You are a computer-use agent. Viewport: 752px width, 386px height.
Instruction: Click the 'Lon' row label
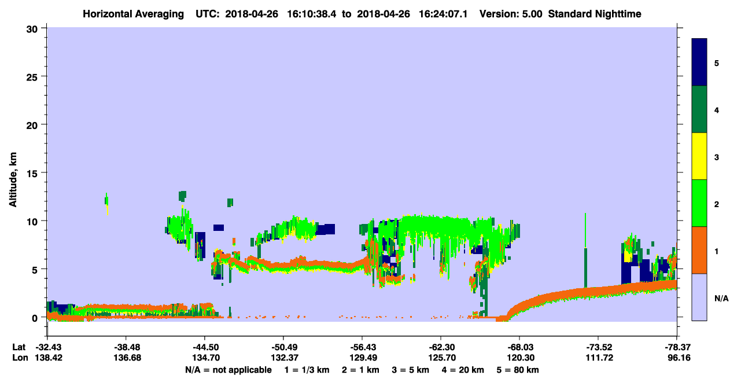click(19, 358)
